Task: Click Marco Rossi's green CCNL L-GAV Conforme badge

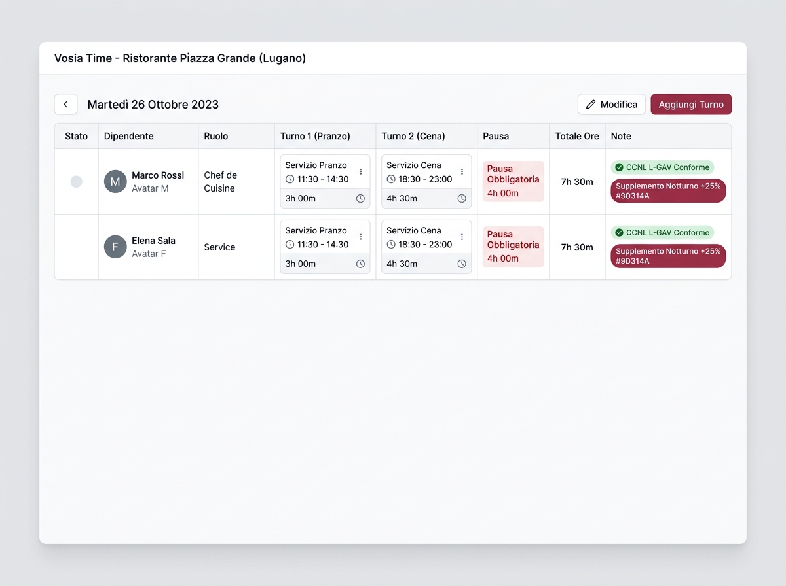Action: 662,167
